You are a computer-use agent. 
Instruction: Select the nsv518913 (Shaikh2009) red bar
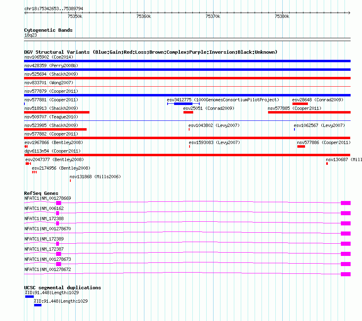click(57, 112)
